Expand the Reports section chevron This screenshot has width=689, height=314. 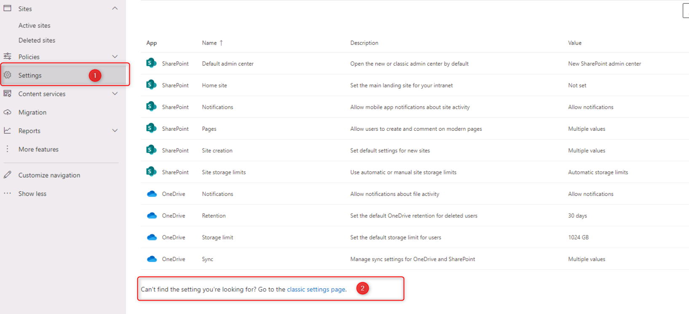point(115,131)
